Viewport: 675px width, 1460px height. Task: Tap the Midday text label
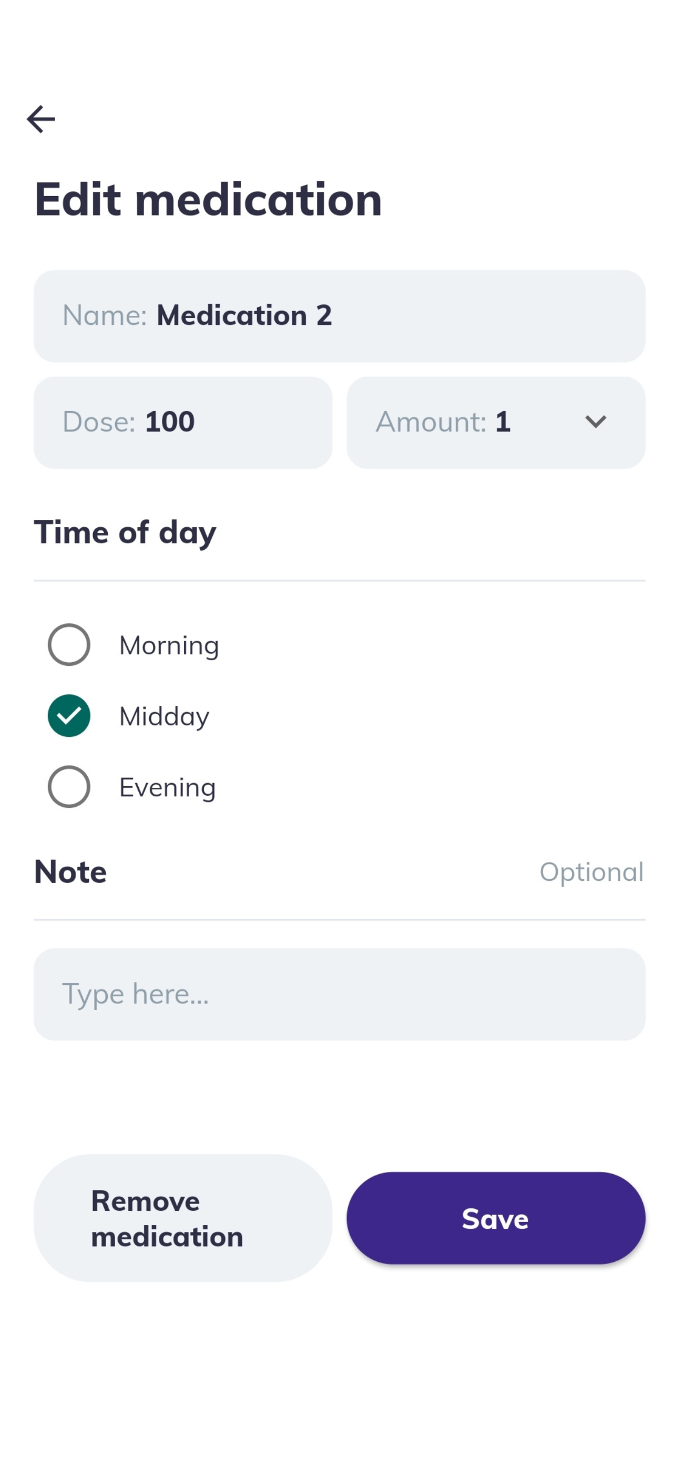[165, 716]
